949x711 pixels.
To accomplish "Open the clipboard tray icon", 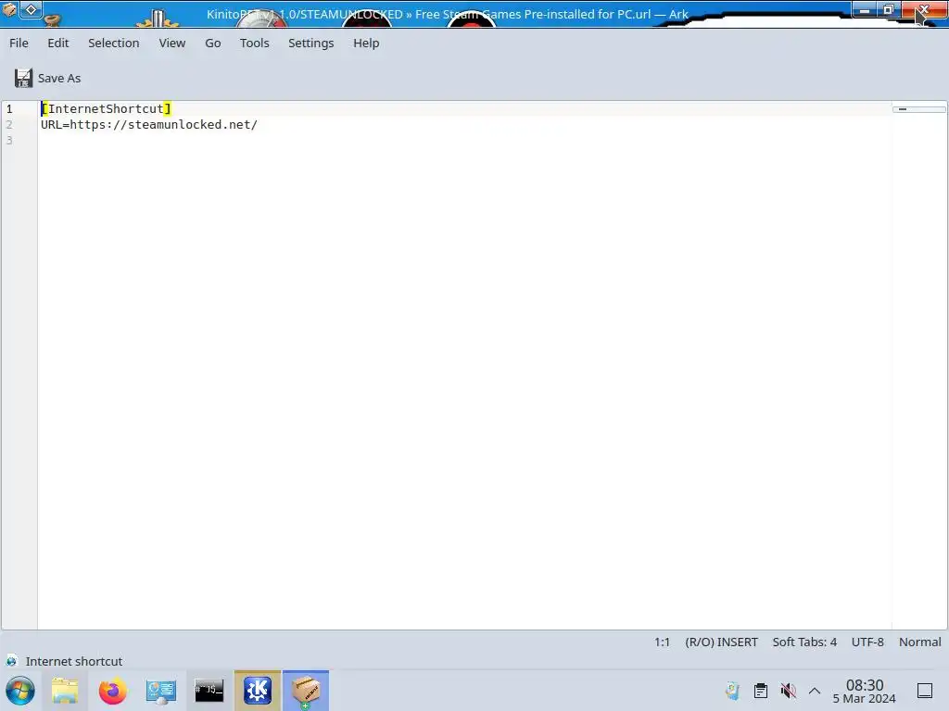I will pos(761,691).
